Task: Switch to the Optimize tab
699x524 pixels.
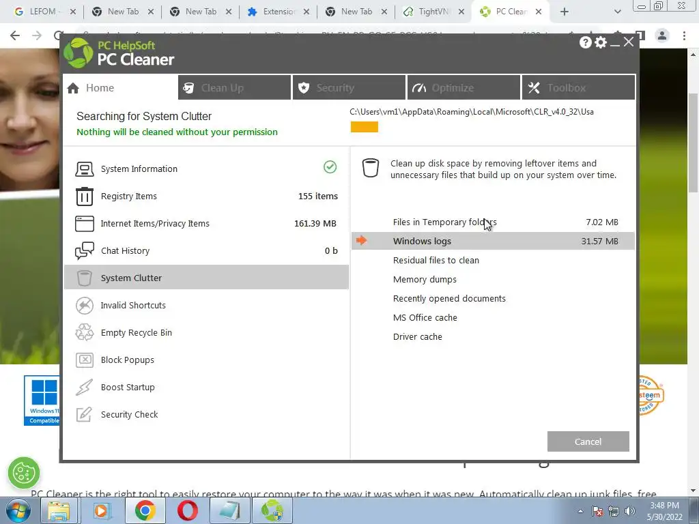Action: pos(463,88)
